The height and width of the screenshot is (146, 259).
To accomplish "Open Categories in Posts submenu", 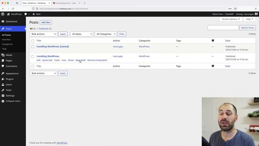I will (x=7, y=44).
